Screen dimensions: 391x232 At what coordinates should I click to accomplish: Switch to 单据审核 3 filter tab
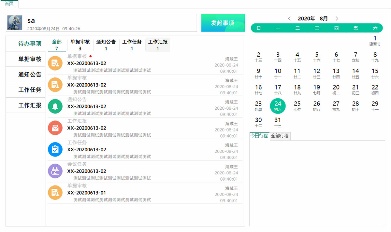coord(80,45)
